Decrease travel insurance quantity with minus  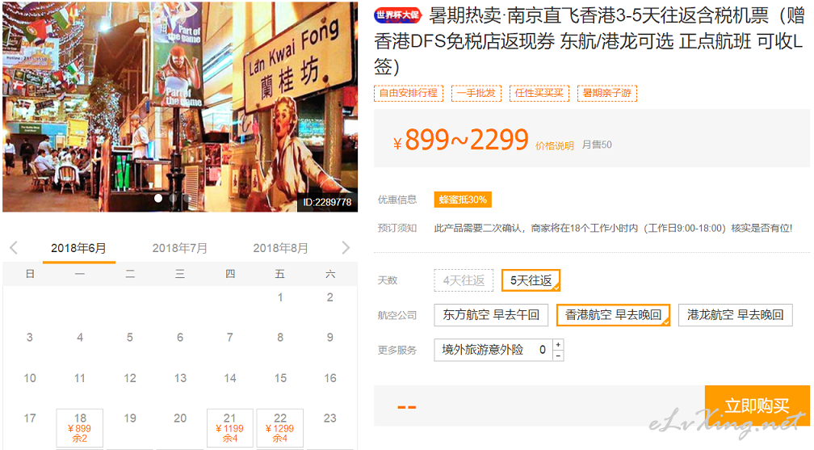click(x=558, y=356)
